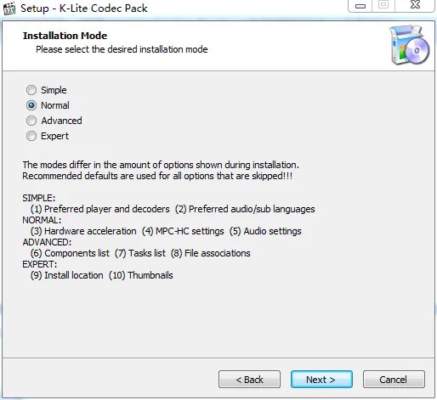Click 'Please select the desired installation mode' text
This screenshot has height=400, width=437.
coord(122,49)
